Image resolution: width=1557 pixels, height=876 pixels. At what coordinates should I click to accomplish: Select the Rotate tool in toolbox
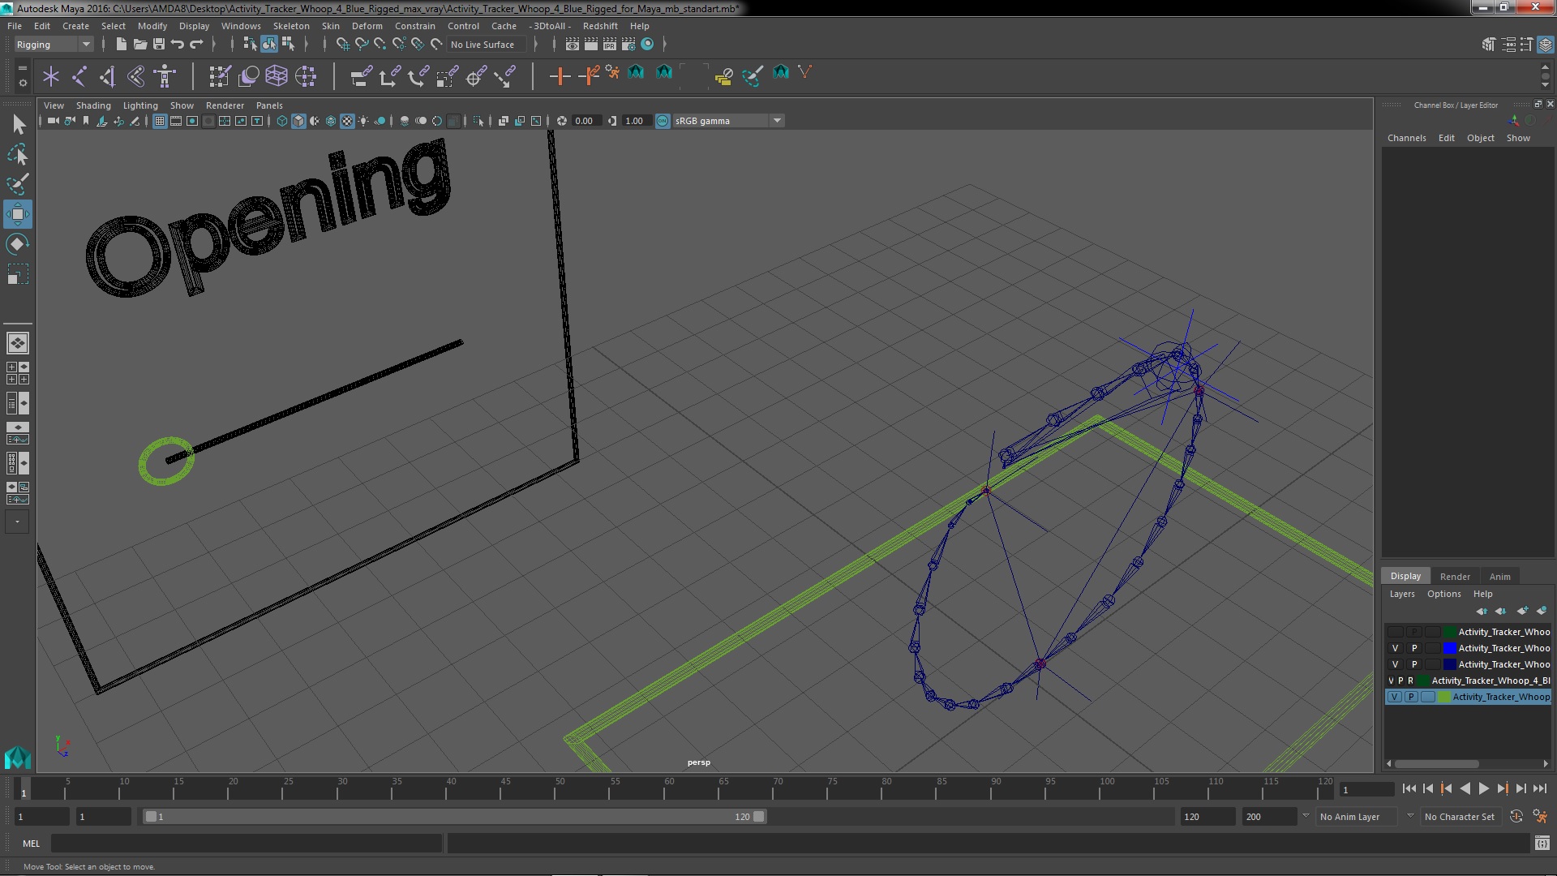[17, 244]
